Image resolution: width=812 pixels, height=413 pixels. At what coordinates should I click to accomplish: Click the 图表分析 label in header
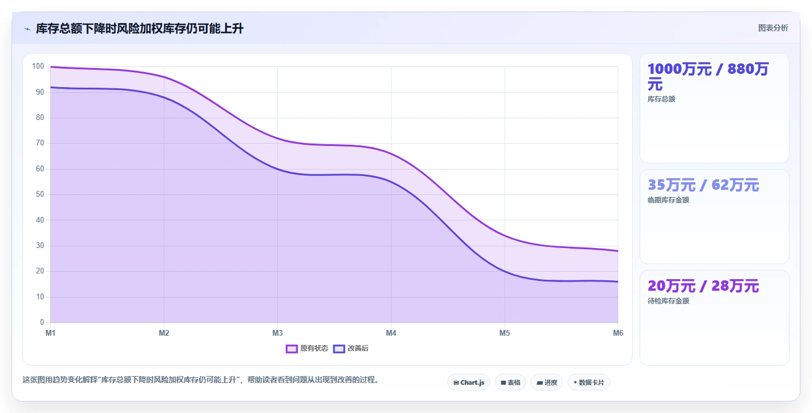pos(773,28)
